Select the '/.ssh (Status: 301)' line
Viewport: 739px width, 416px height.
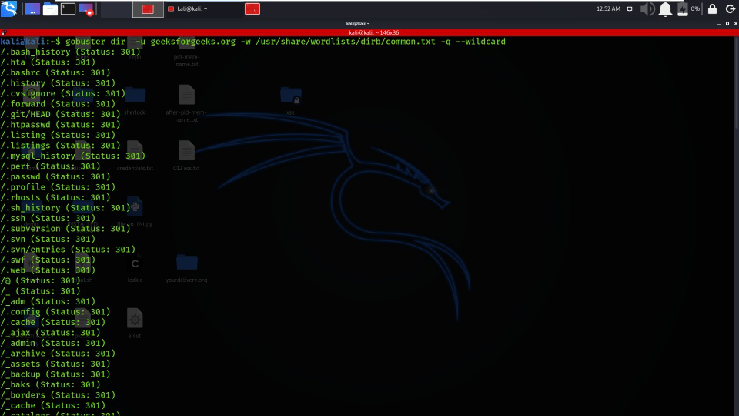click(x=48, y=218)
